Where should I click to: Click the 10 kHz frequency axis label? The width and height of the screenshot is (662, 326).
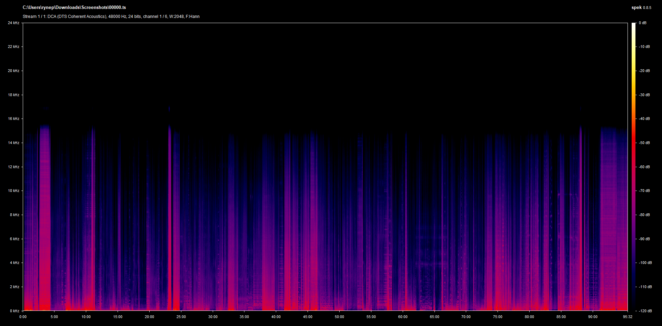[x=13, y=191]
